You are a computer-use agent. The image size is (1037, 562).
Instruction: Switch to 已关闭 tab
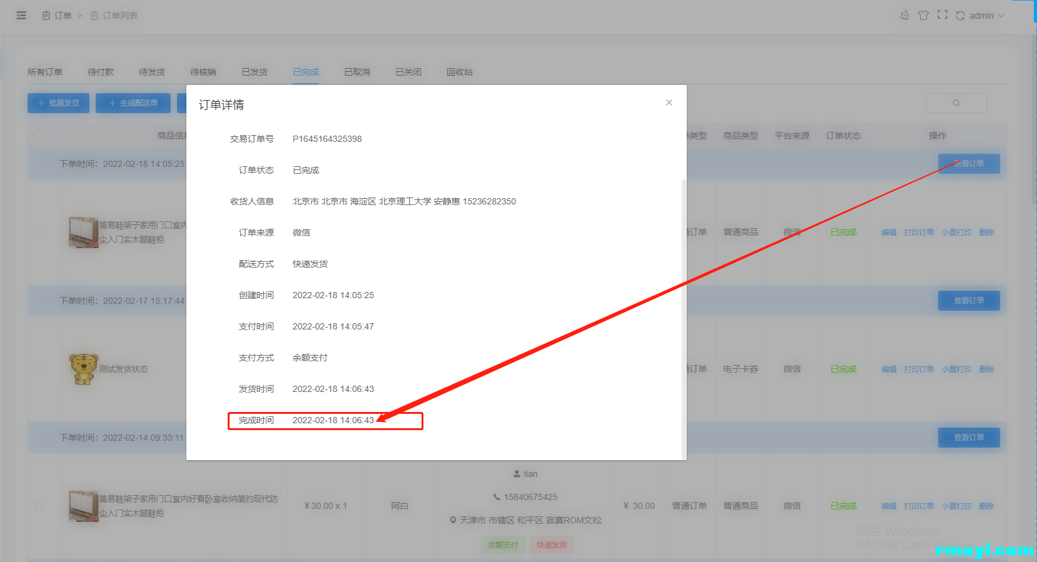(x=408, y=72)
